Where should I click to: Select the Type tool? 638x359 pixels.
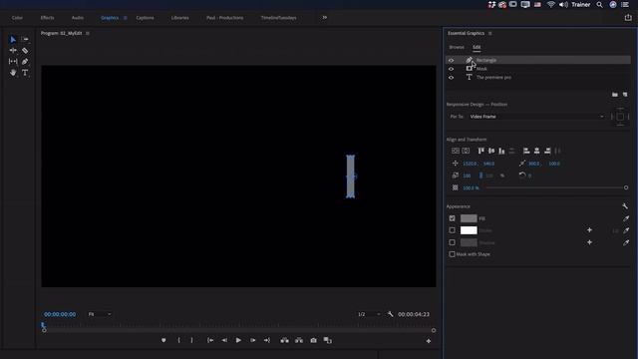pyautogui.click(x=25, y=73)
